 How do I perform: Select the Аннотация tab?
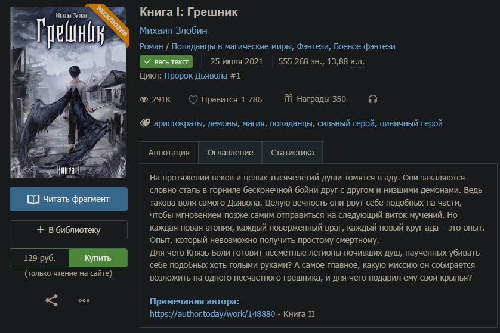(x=169, y=153)
